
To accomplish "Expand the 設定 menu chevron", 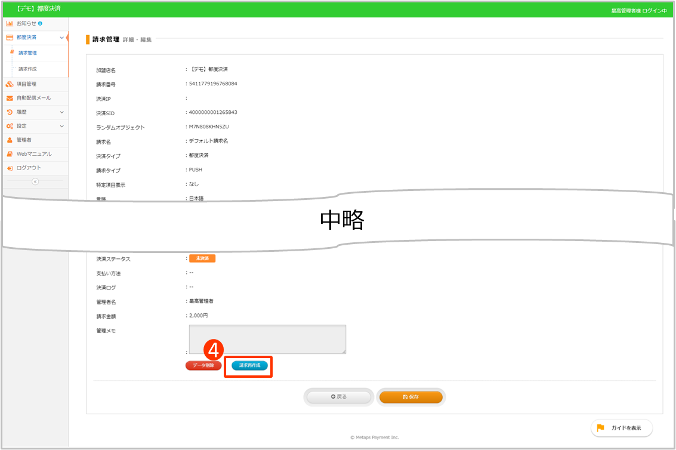I will click(x=62, y=126).
